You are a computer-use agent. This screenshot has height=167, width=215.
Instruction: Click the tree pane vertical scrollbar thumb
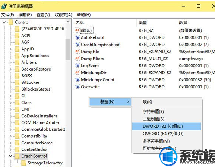[x=68, y=49]
